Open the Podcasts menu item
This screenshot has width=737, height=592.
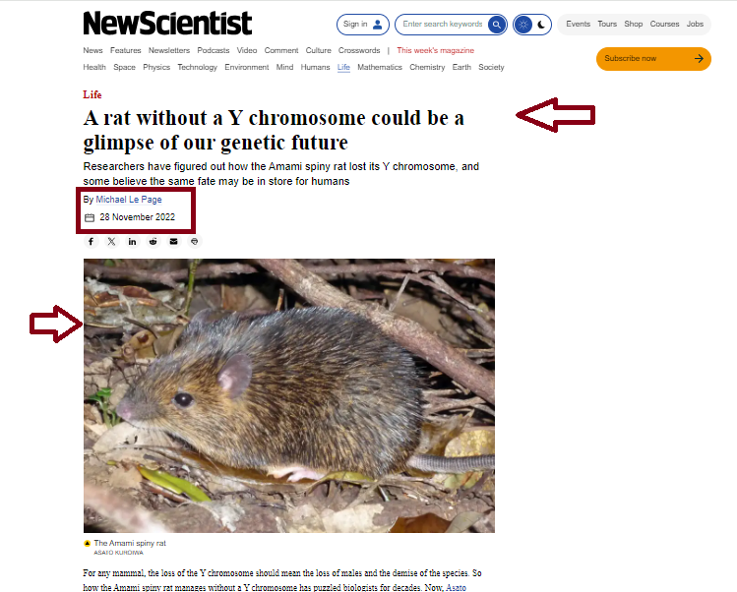tap(214, 50)
